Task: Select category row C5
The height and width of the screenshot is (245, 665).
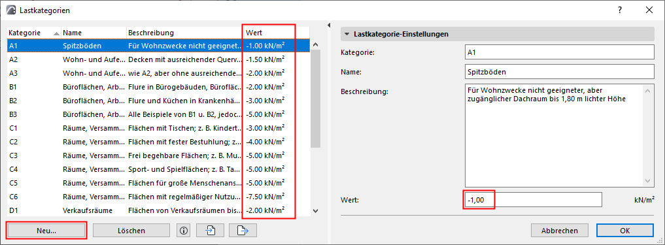Action: click(x=159, y=183)
